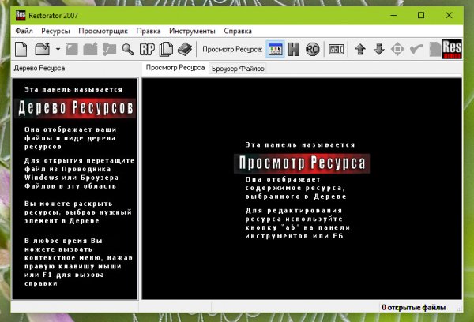Click the RP ResPatcher icon
This screenshot has width=474, height=322.
(x=147, y=49)
